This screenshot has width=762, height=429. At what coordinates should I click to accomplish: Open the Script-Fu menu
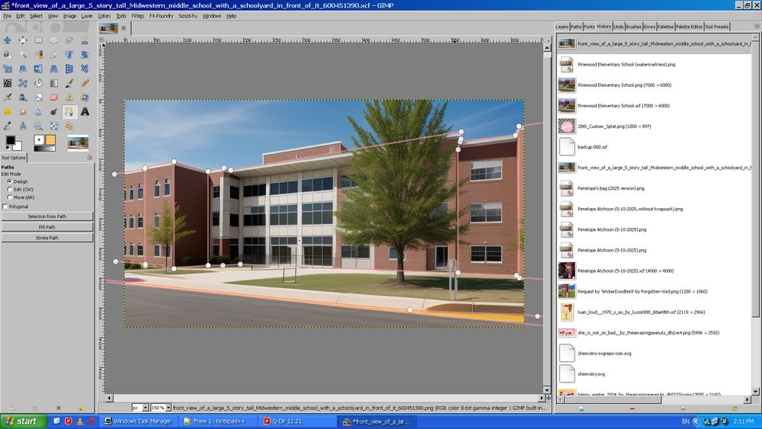[x=187, y=15]
